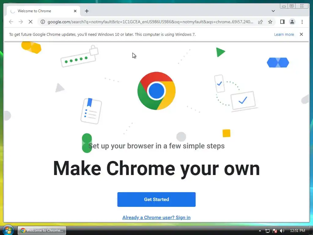Close the Welcome to Chrome tab
This screenshot has width=313, height=235.
pos(75,11)
